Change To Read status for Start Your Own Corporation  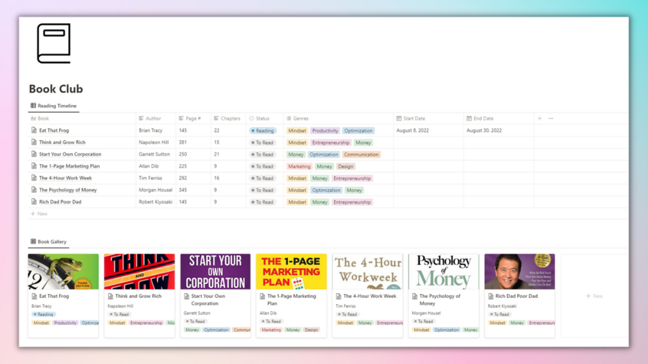[262, 155]
